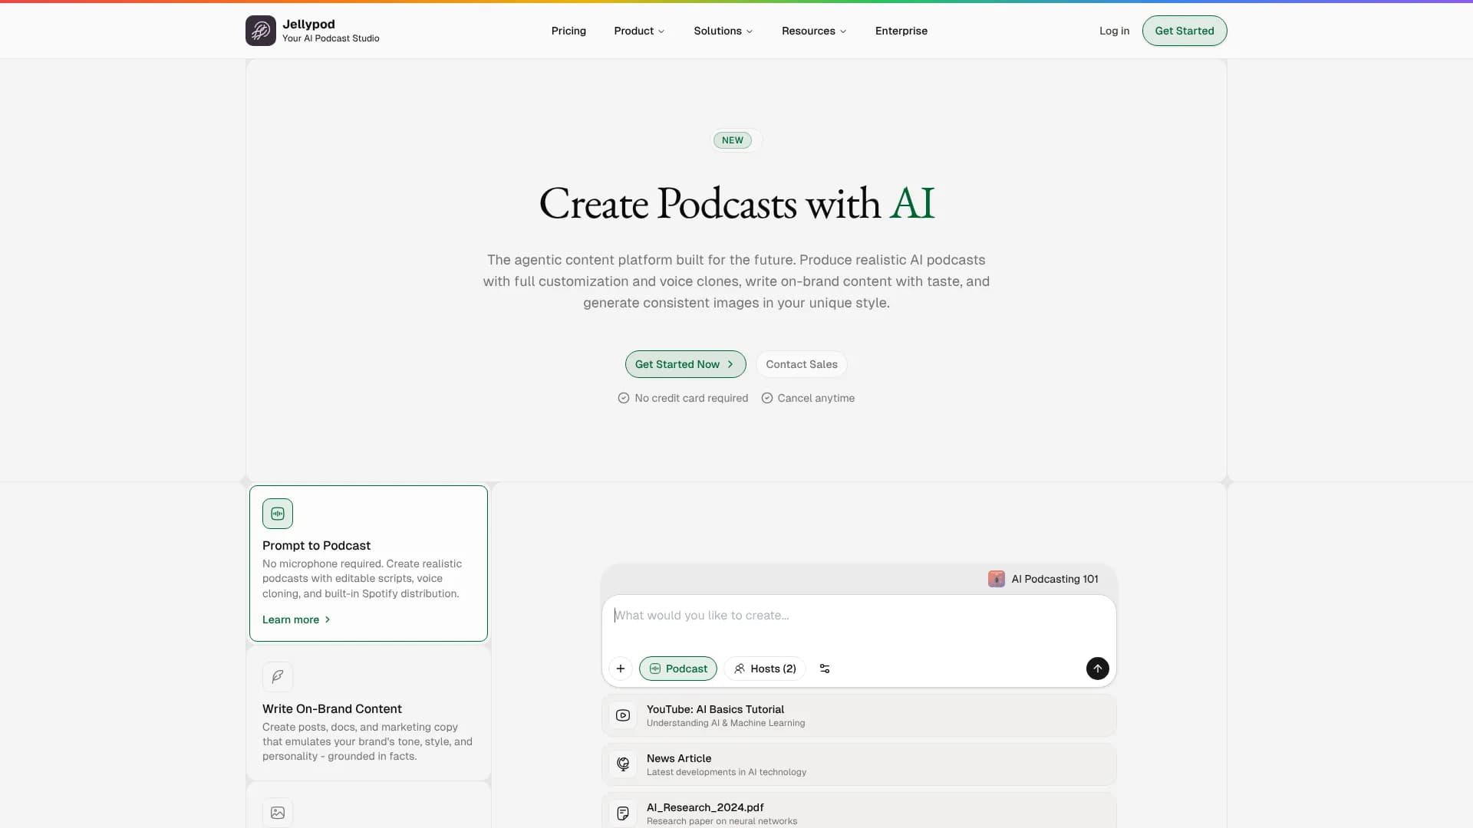The image size is (1473, 828).
Task: Click the AI_Research_2024.pdf document icon
Action: click(623, 813)
